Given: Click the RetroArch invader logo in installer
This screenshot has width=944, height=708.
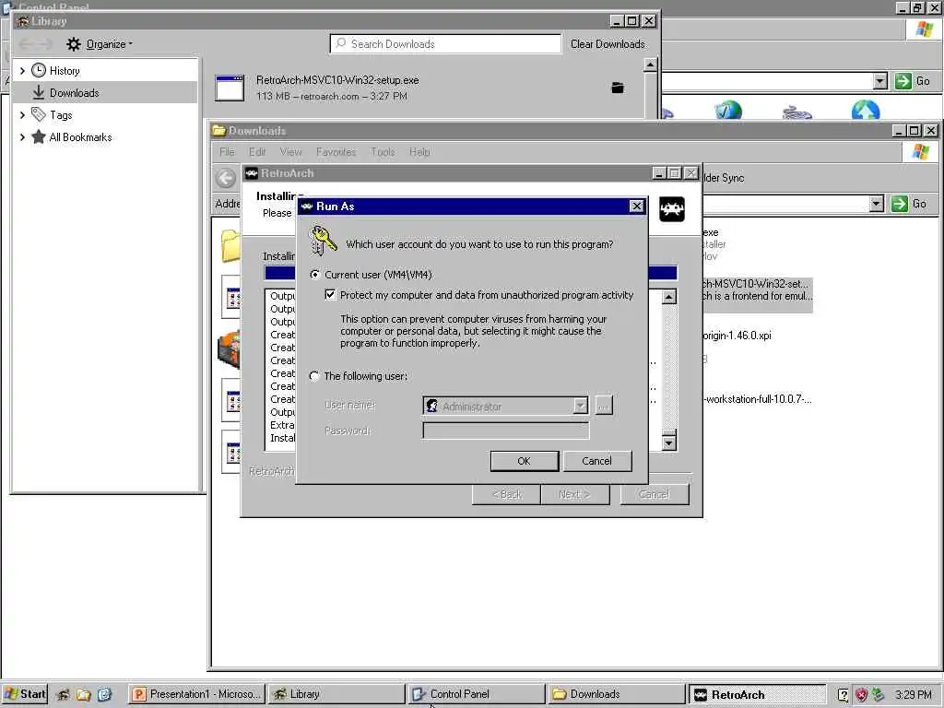Looking at the screenshot, I should tap(672, 209).
